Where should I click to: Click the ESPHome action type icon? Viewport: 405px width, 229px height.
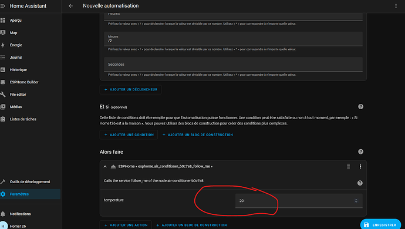[113, 166]
